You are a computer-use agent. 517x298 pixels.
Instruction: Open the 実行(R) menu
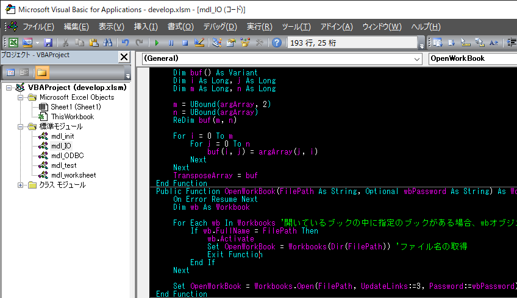[x=260, y=27]
